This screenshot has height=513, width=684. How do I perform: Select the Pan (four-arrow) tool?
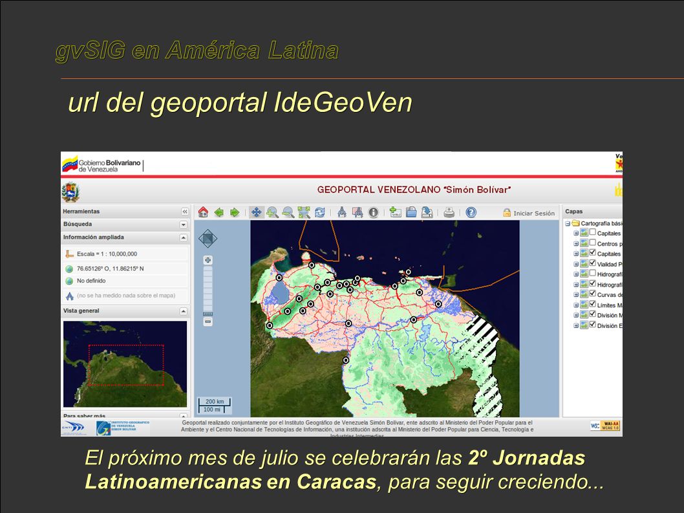coord(257,213)
